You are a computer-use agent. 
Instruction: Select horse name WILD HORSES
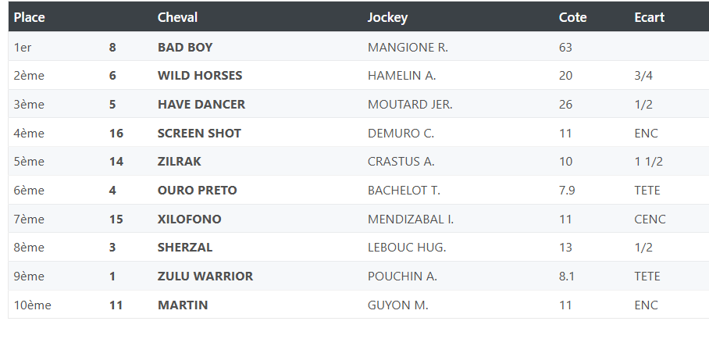click(200, 76)
